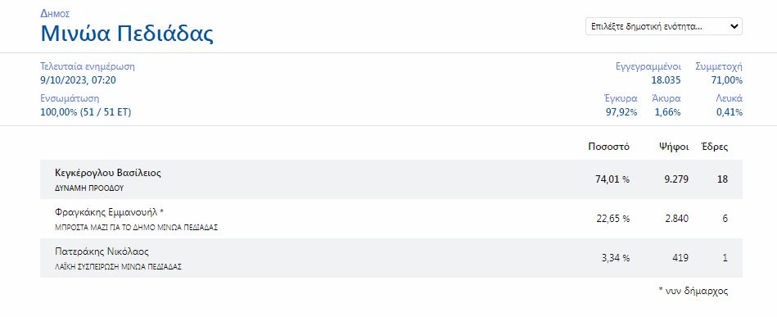Click the Ψήφοι column header
777x317 pixels.
tap(674, 147)
